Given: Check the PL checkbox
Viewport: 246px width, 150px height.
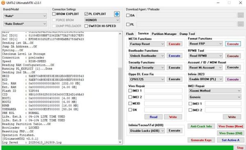Looking at the screenshot, I should click(128, 25).
